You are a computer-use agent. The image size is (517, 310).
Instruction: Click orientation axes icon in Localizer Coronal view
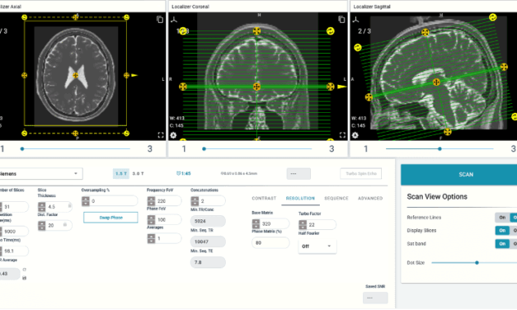click(x=174, y=20)
